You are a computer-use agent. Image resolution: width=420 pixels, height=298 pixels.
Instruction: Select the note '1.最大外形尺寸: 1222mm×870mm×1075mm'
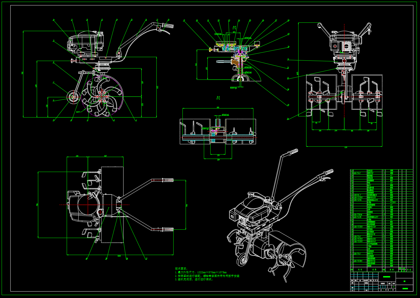[201, 272]
